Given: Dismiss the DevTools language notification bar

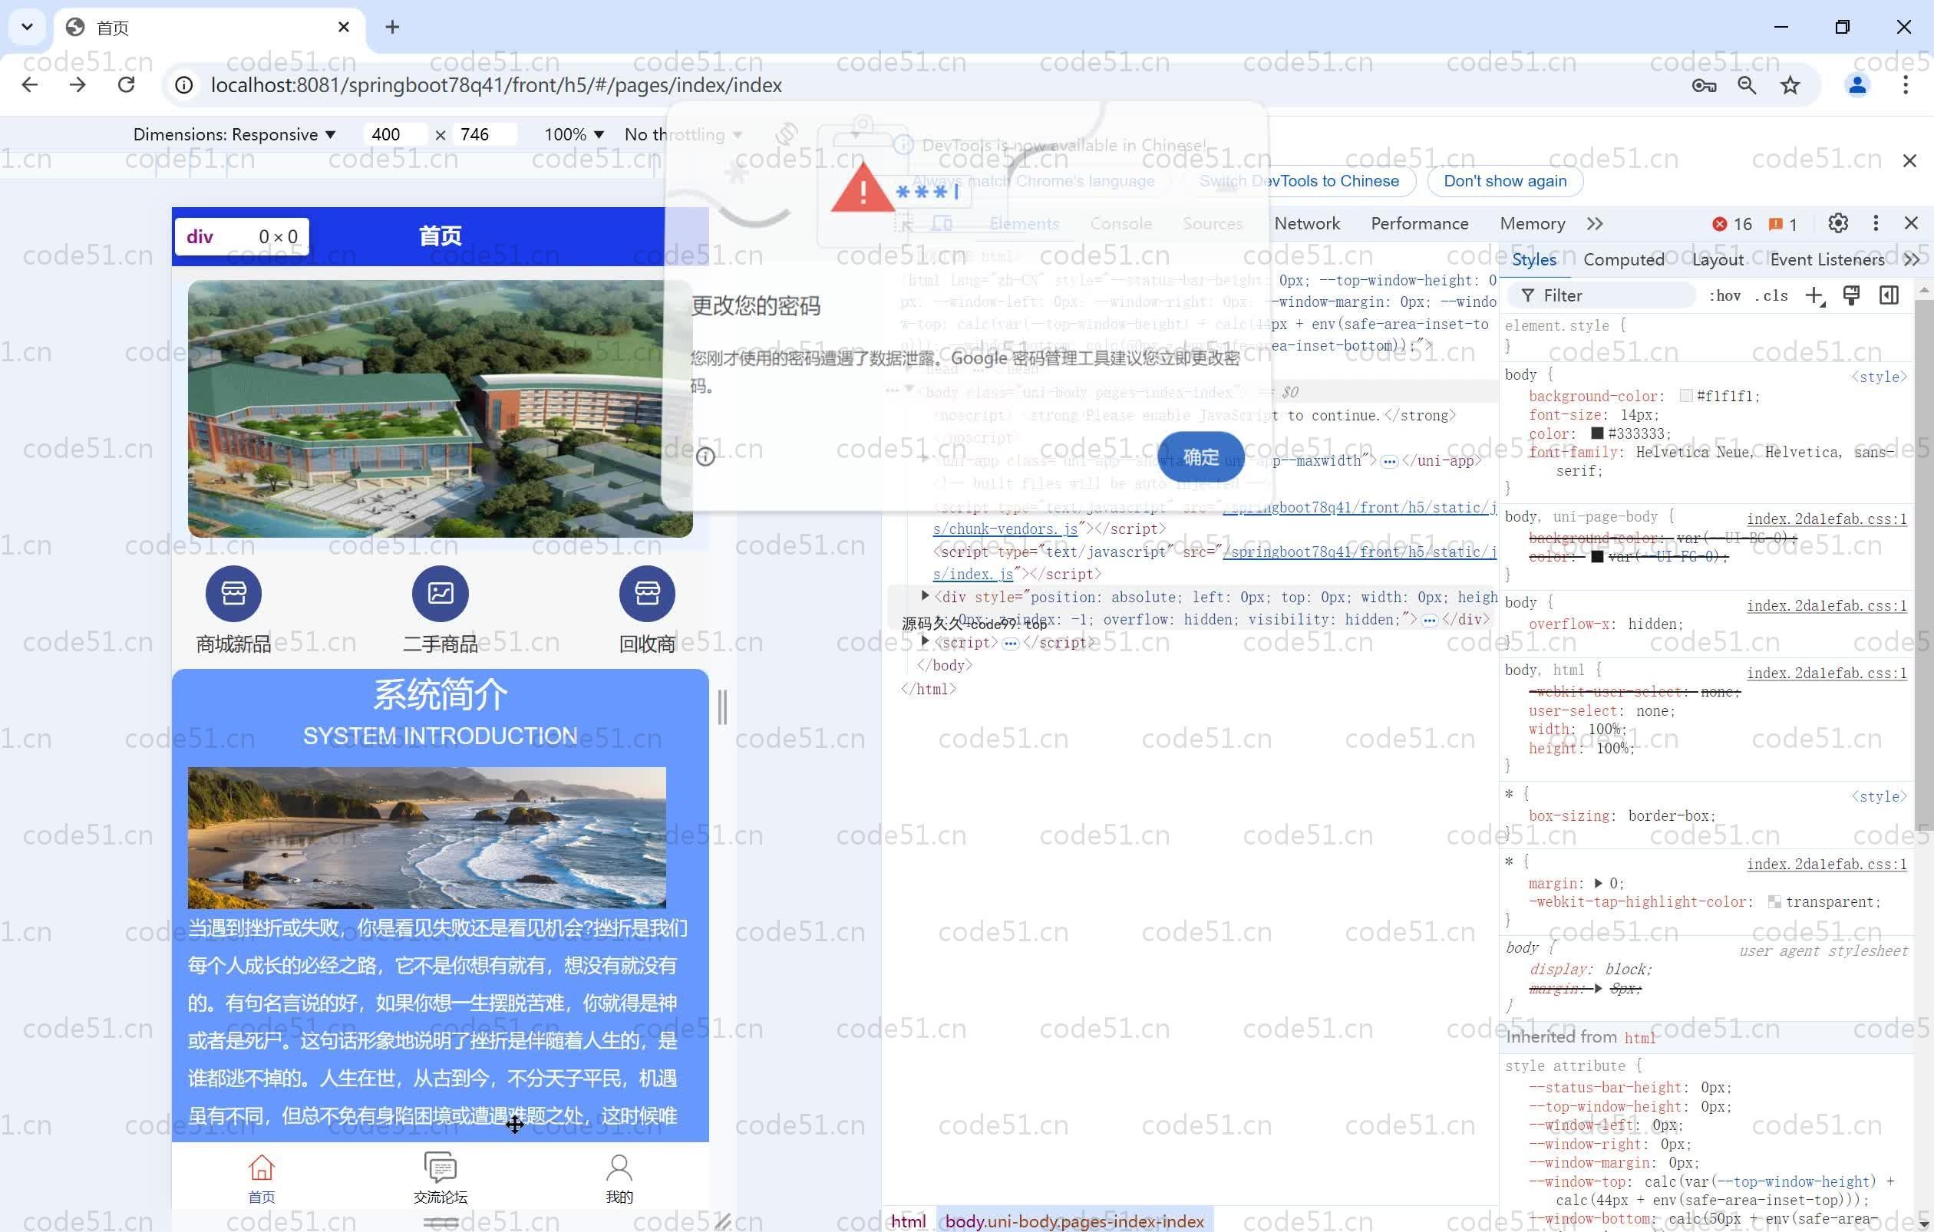Looking at the screenshot, I should 1910,160.
